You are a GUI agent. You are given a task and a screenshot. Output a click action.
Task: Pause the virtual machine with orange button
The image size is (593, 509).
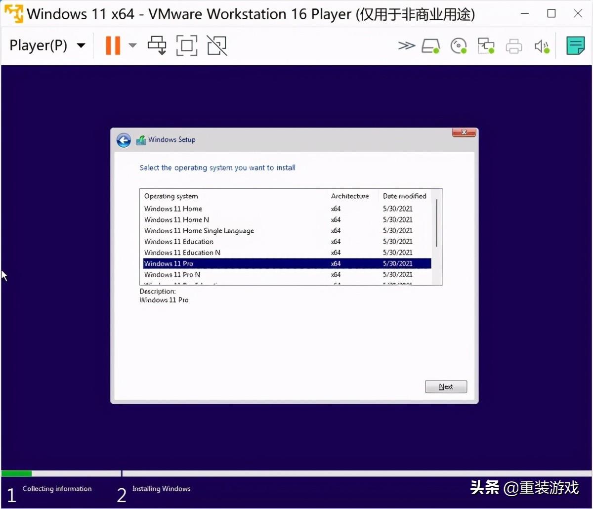coord(113,46)
